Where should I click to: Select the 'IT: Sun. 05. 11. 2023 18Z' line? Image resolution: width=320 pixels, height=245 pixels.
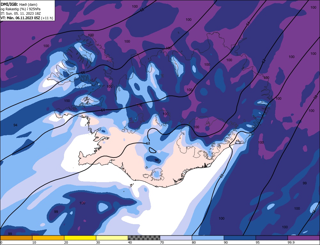[x=20, y=13]
